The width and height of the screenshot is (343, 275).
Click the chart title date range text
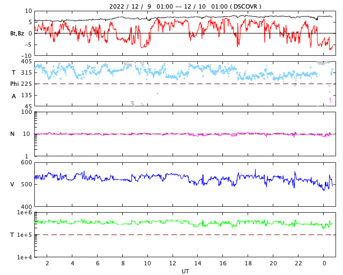(x=168, y=6)
